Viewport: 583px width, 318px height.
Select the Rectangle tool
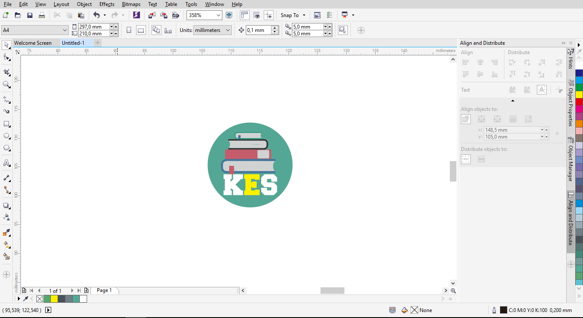6,124
